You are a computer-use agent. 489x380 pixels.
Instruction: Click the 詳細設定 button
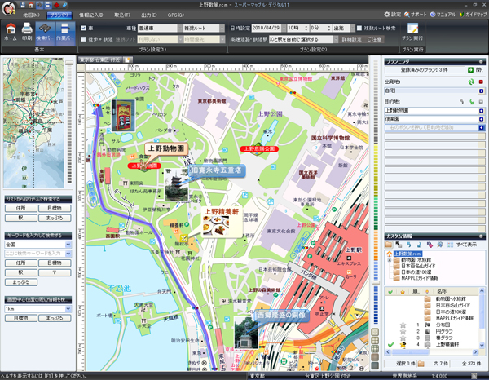pos(351,38)
